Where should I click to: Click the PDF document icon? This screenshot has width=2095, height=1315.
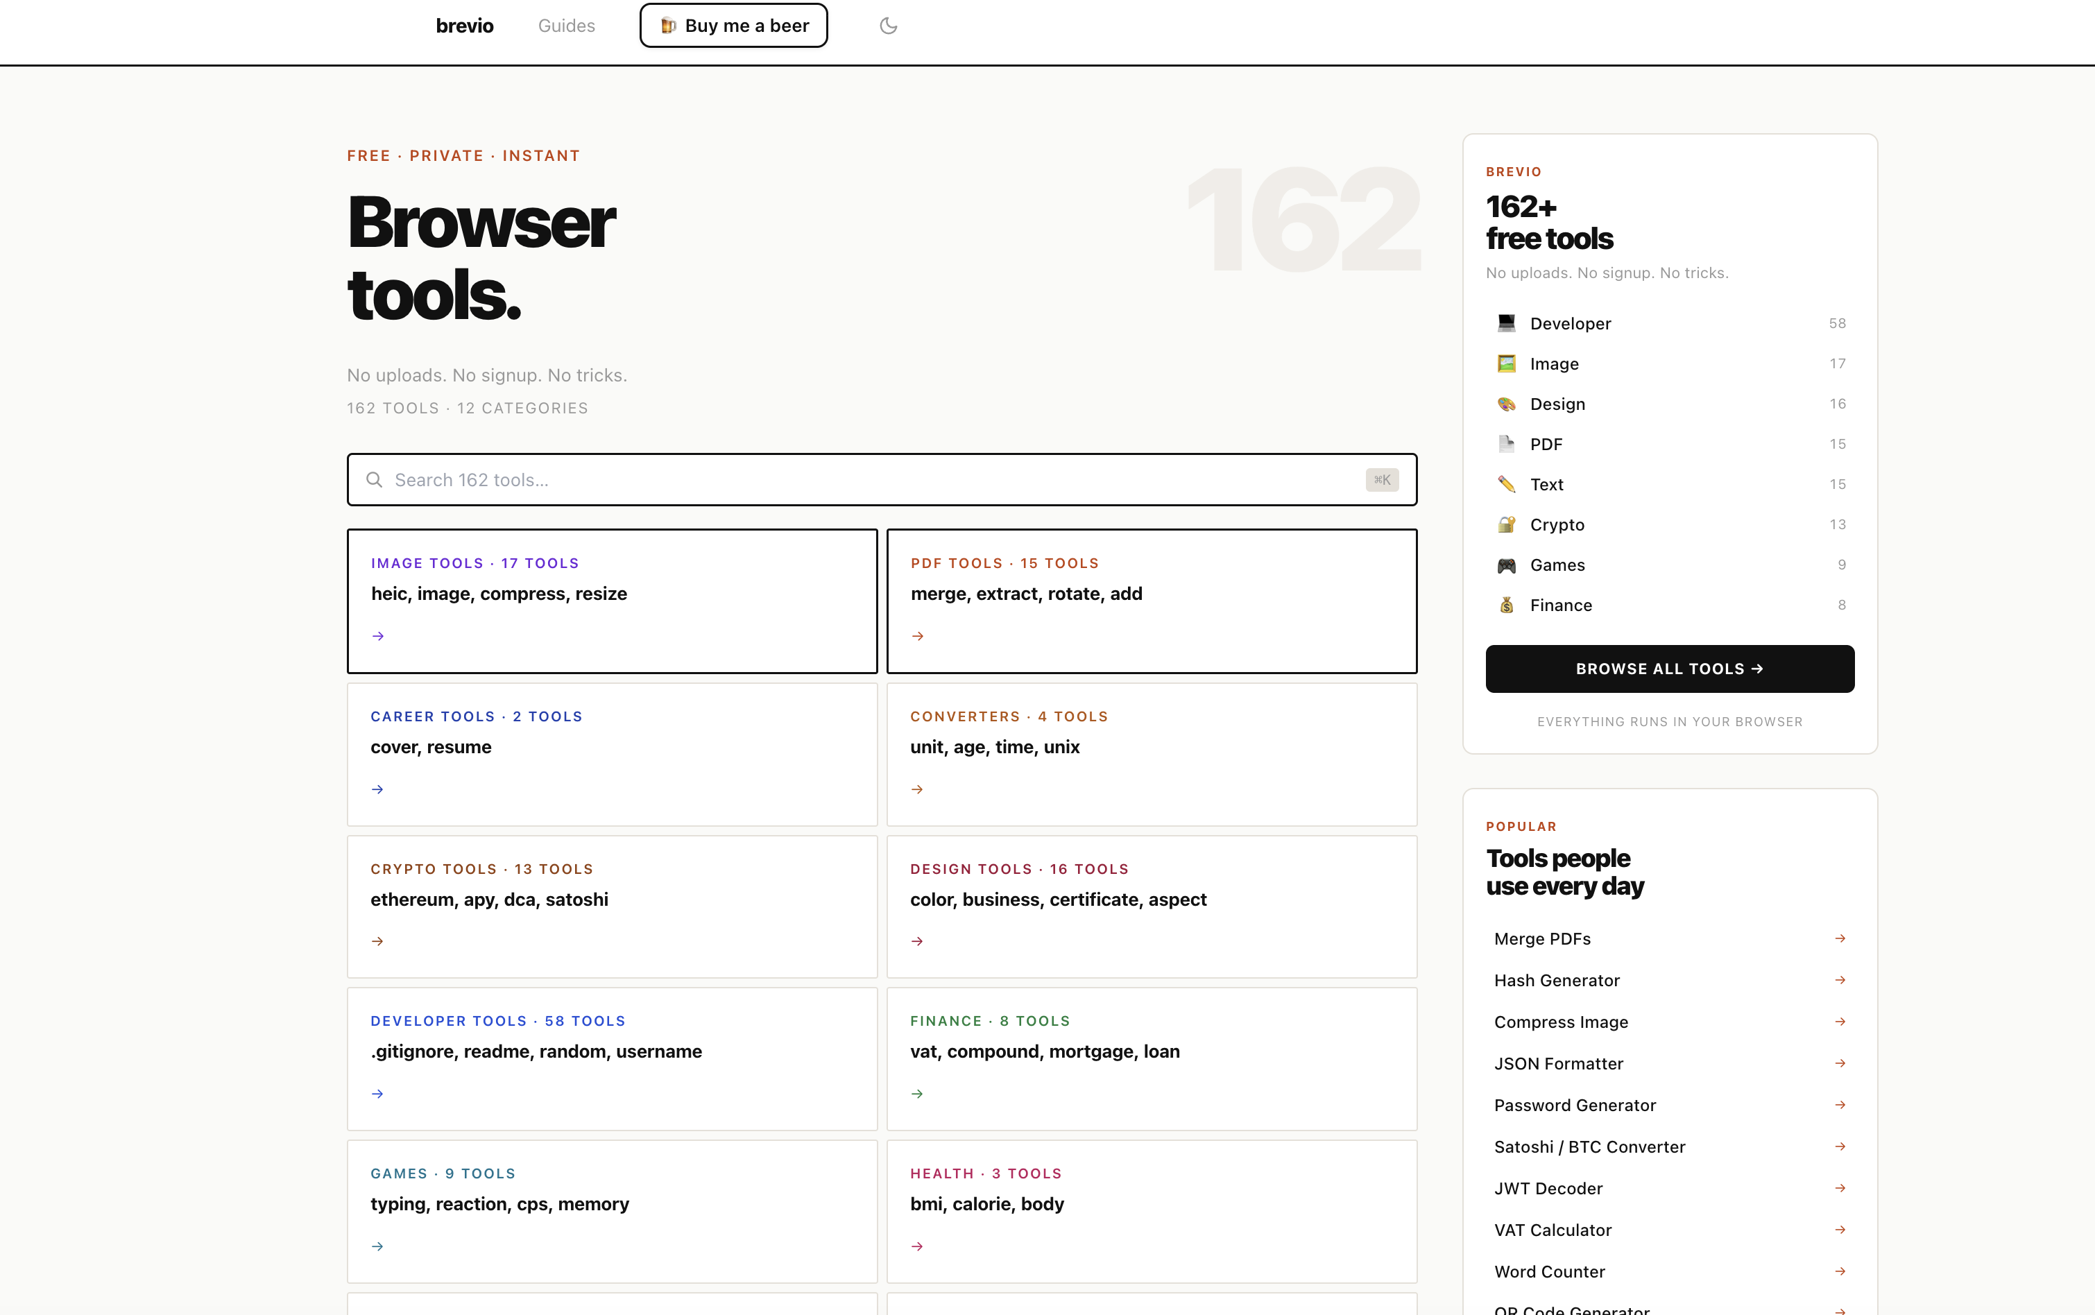point(1506,445)
